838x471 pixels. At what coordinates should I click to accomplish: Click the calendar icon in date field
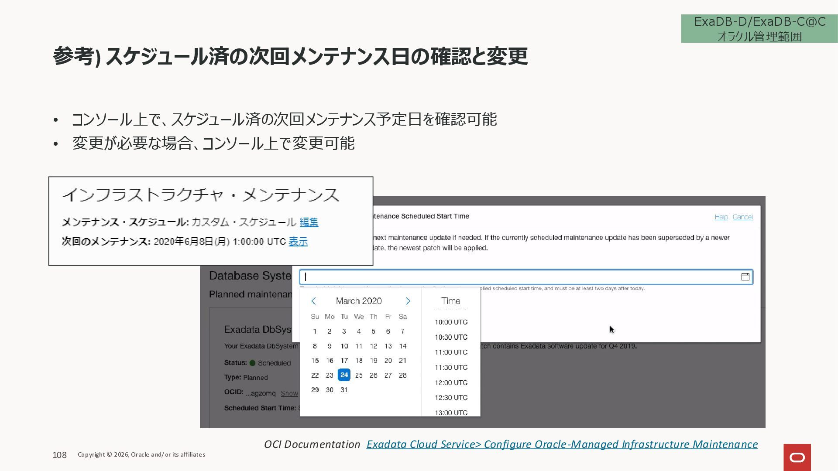click(x=745, y=277)
